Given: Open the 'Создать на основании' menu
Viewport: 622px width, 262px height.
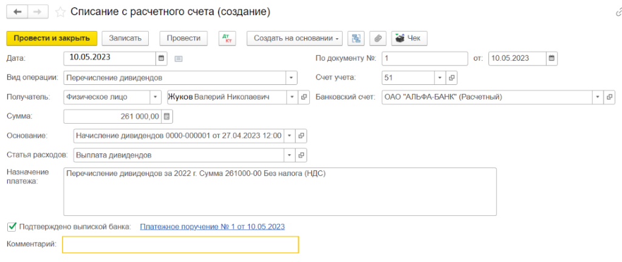Looking at the screenshot, I should (295, 38).
